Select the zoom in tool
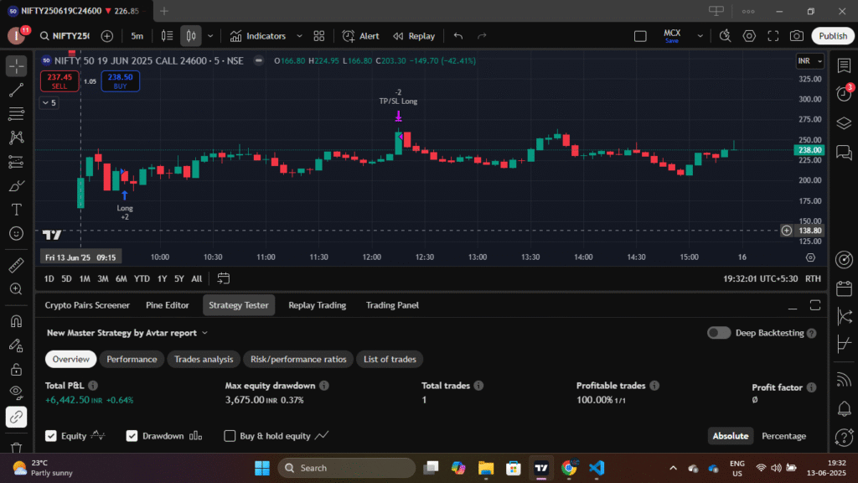The width and height of the screenshot is (858, 483). [17, 289]
